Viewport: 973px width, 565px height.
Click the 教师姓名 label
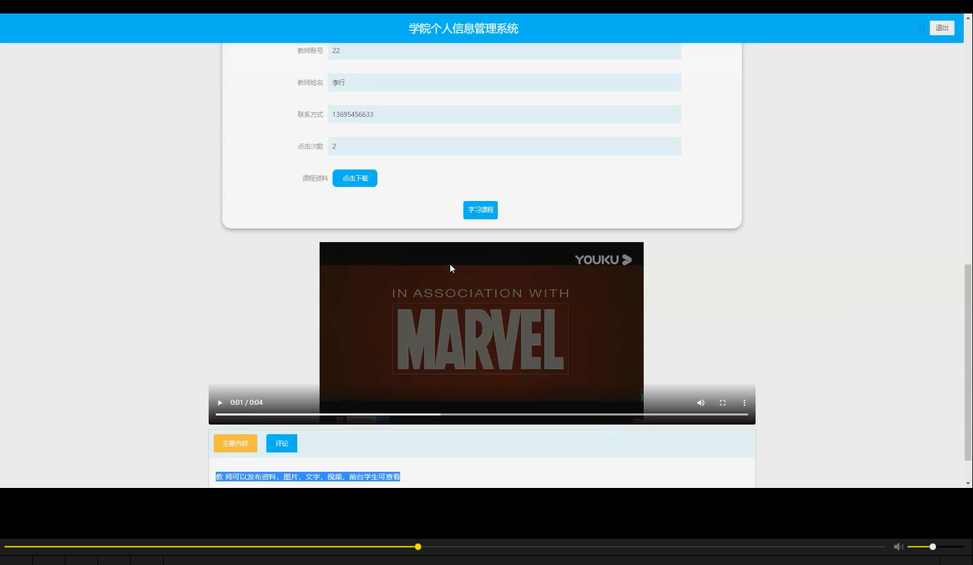tap(310, 83)
